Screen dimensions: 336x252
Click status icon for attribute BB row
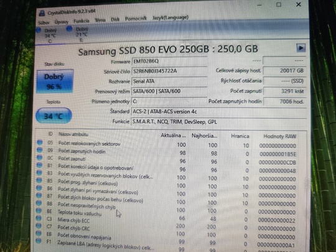(39, 203)
